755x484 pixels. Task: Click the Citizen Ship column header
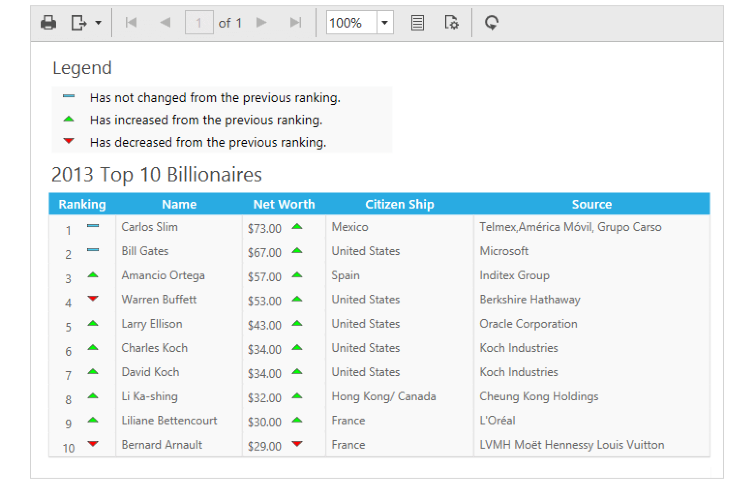(399, 204)
